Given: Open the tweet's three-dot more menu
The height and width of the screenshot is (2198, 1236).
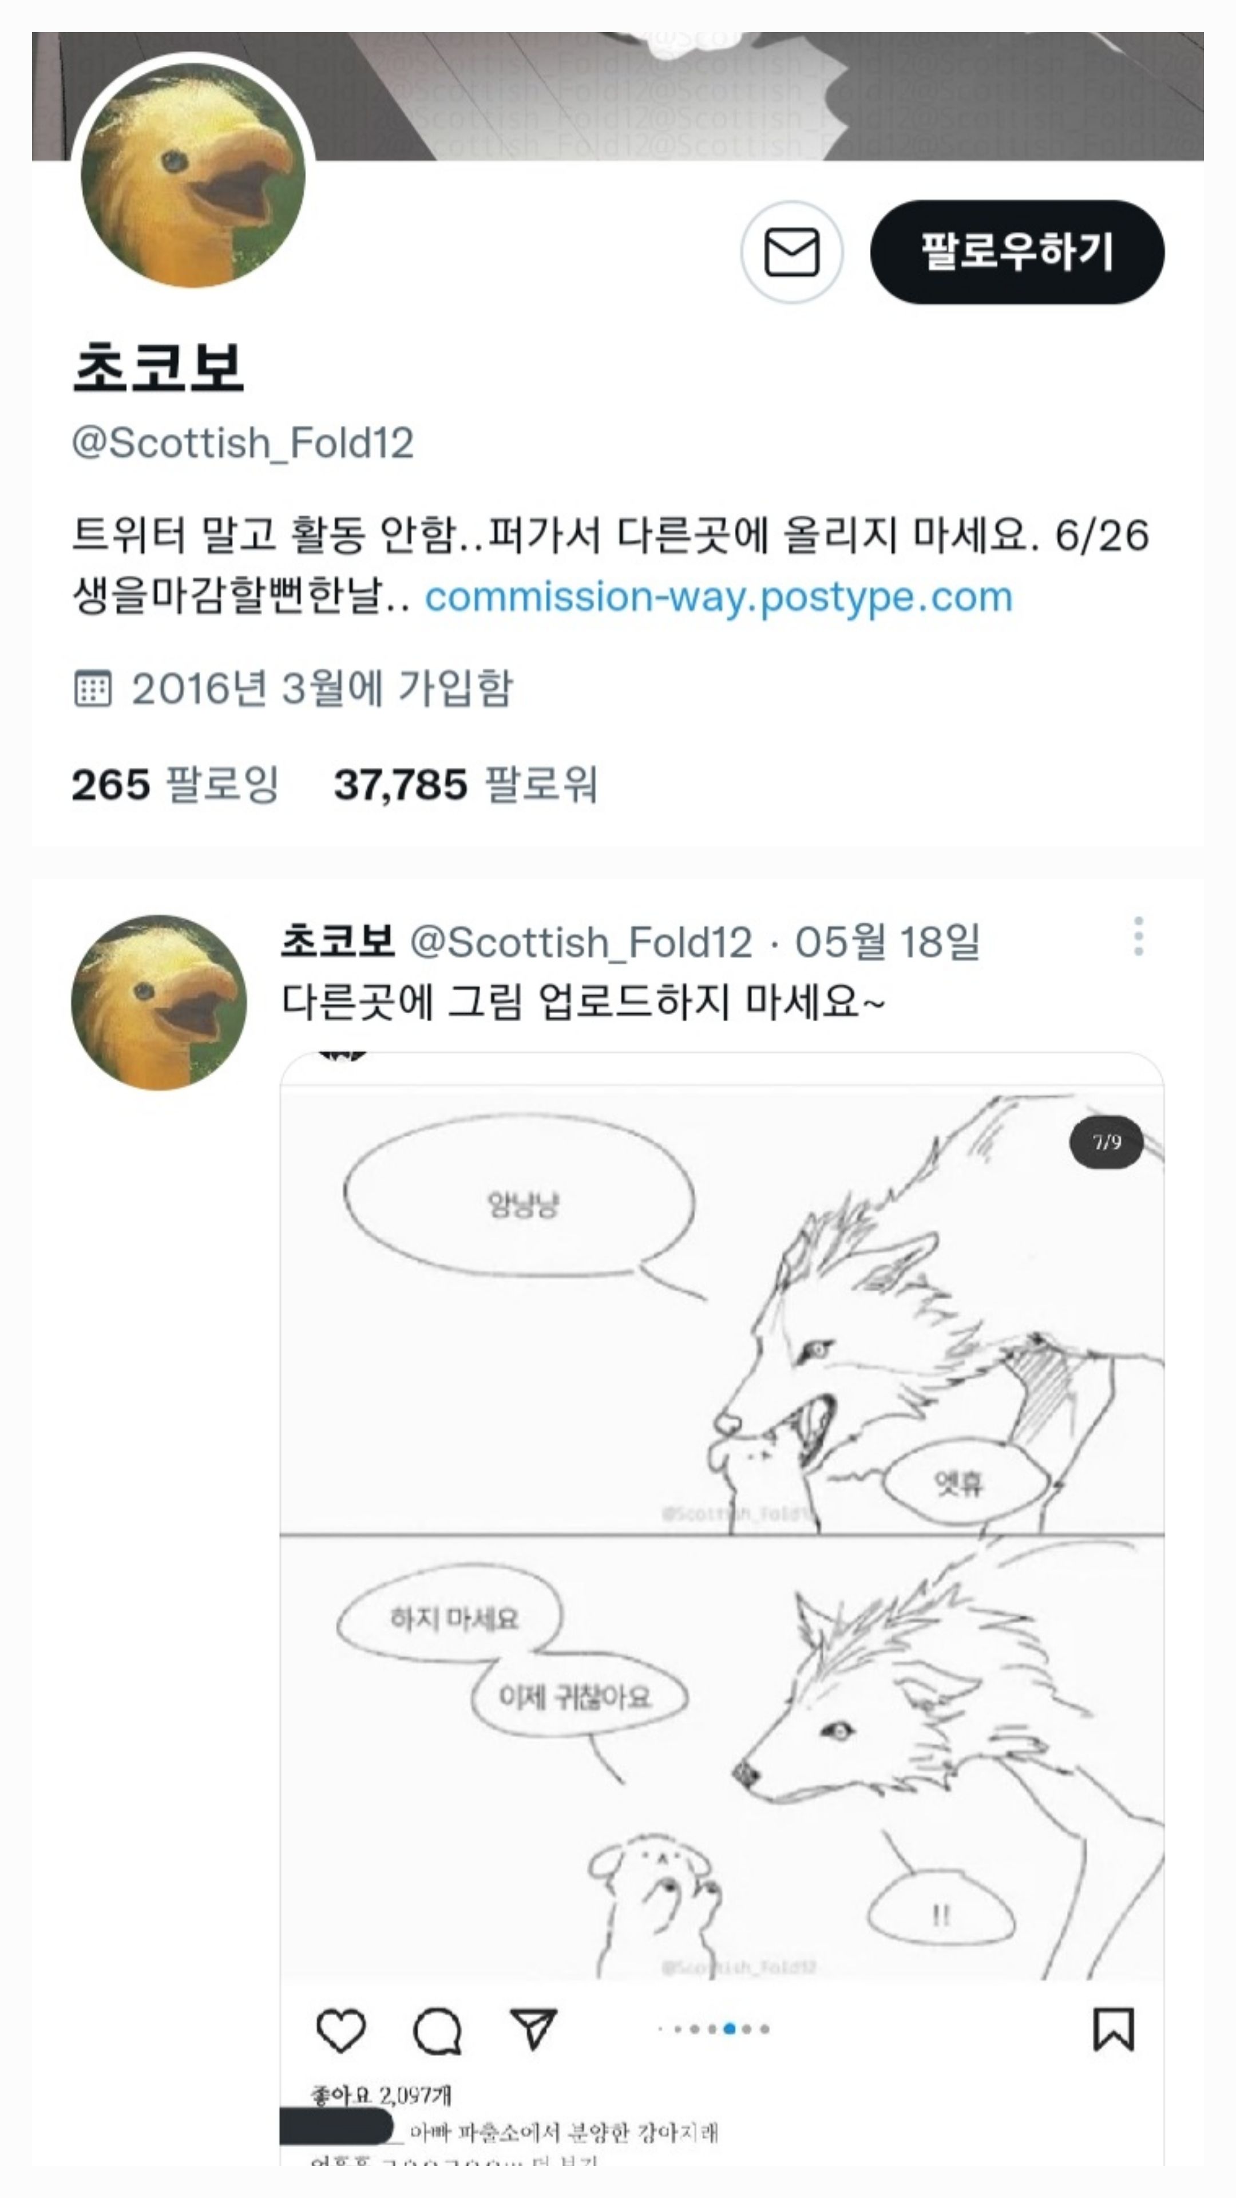Looking at the screenshot, I should pyautogui.click(x=1138, y=937).
